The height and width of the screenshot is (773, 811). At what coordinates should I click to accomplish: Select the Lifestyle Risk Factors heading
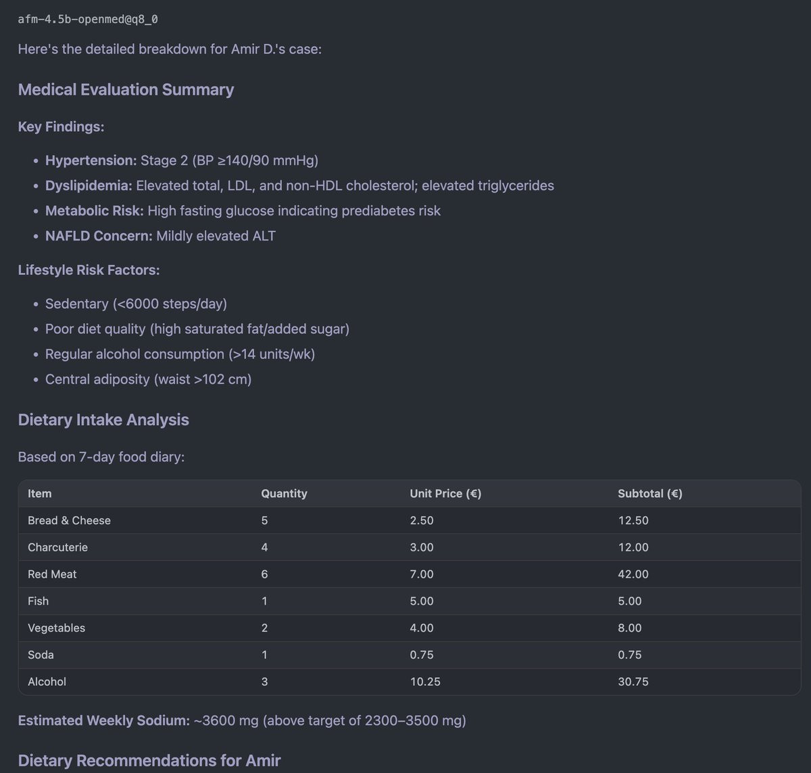(x=89, y=270)
